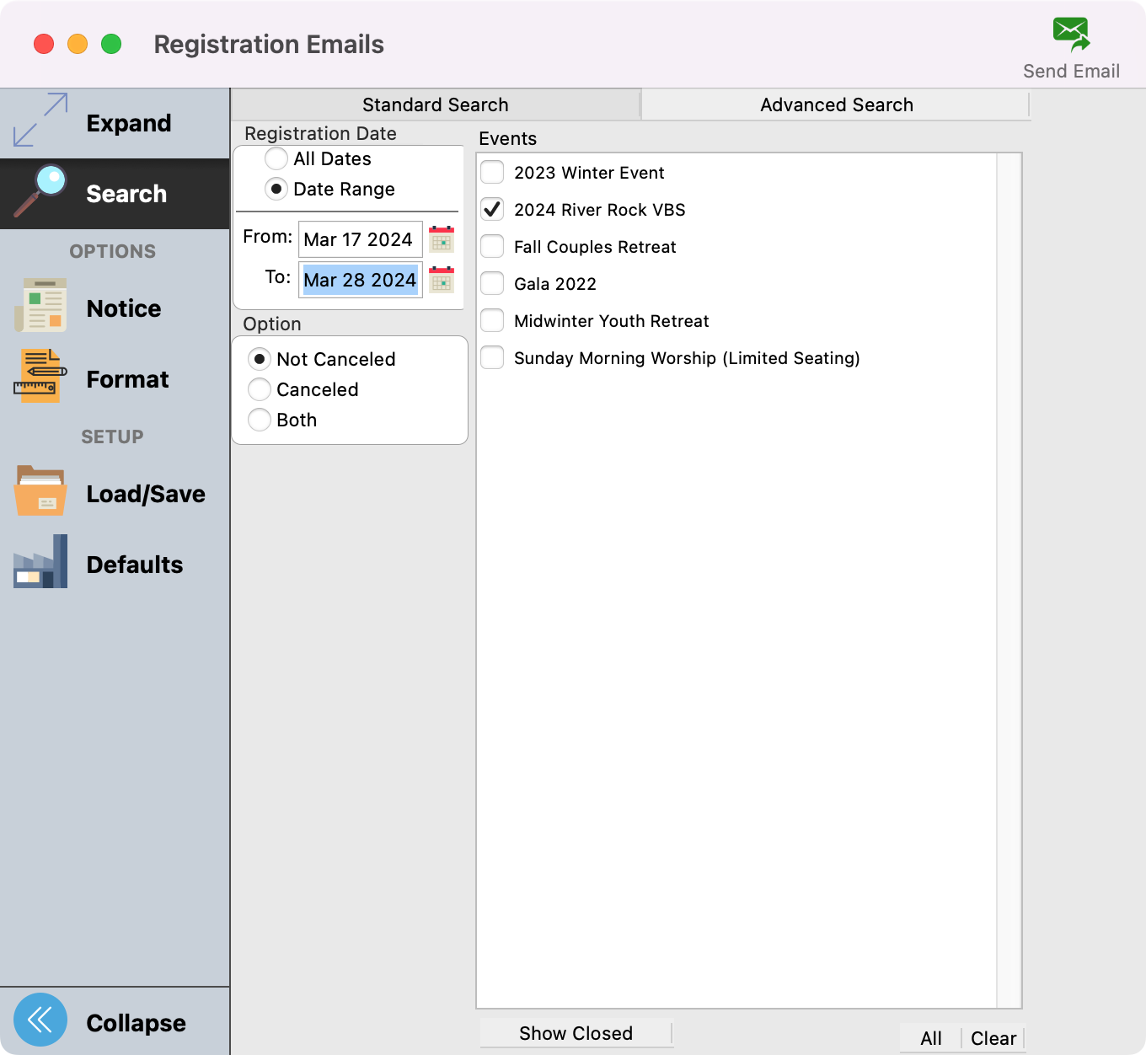Image resolution: width=1146 pixels, height=1055 pixels.
Task: Open the Format ruler and pencil icon
Action: [x=40, y=377]
